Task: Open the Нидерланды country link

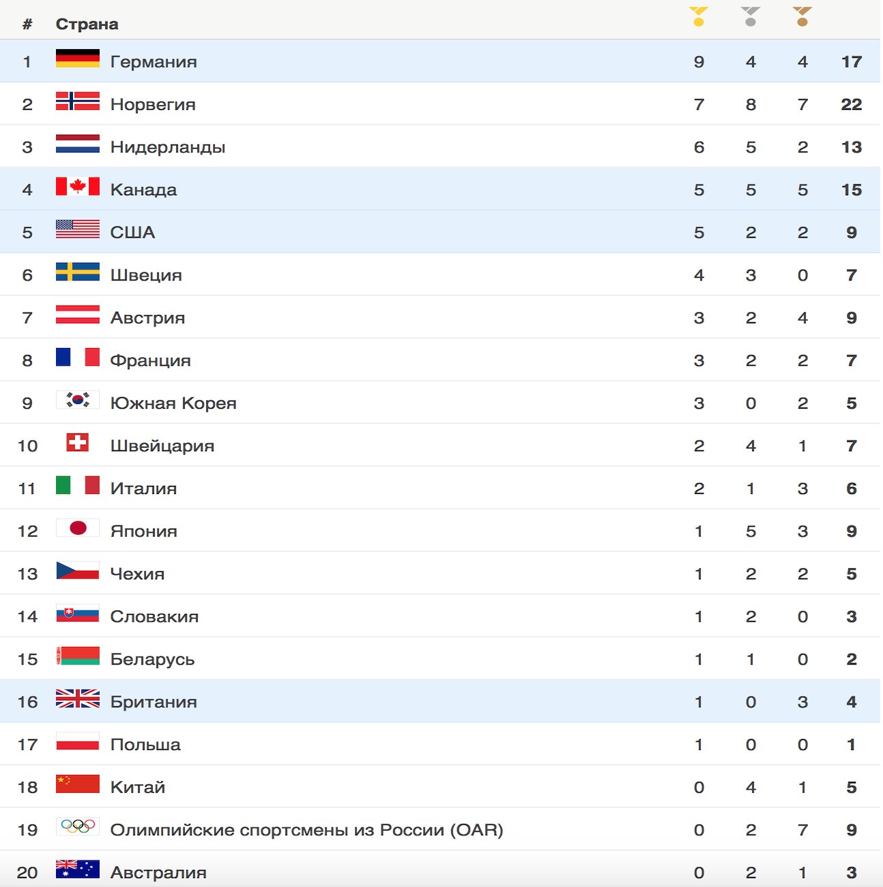Action: [168, 147]
